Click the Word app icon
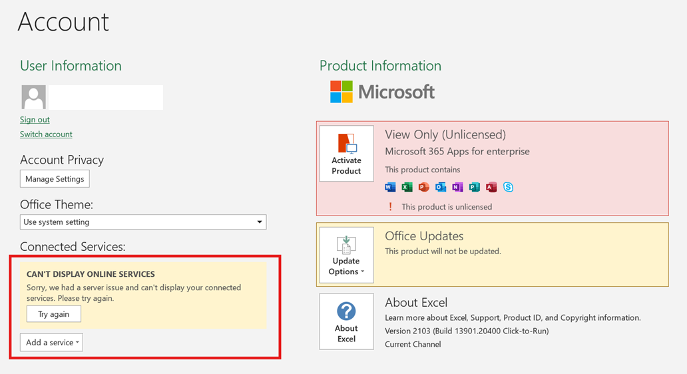Viewport: 687px width, 374px height. point(390,187)
